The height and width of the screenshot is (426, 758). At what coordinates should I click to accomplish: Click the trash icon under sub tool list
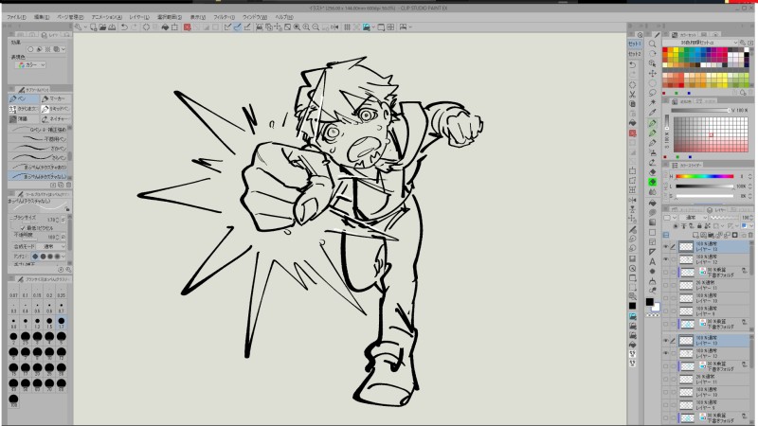pos(68,185)
